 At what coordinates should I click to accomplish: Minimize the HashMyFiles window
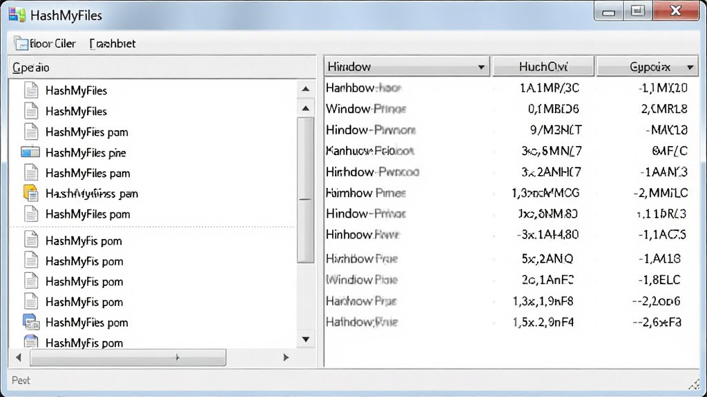(609, 11)
